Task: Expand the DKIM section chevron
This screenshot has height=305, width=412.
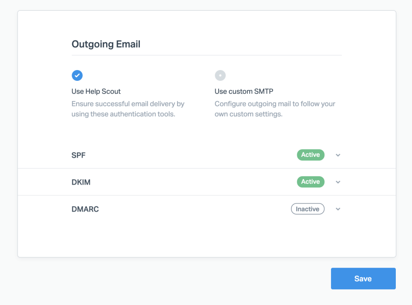Action: [x=338, y=182]
